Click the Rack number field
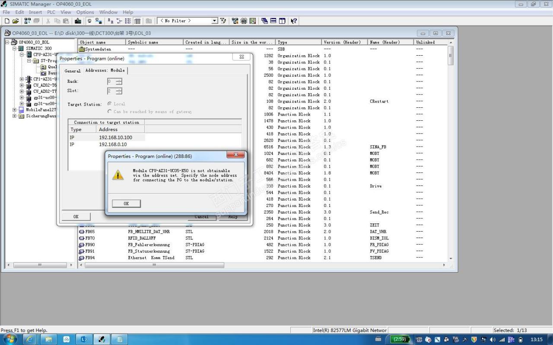 coord(111,82)
